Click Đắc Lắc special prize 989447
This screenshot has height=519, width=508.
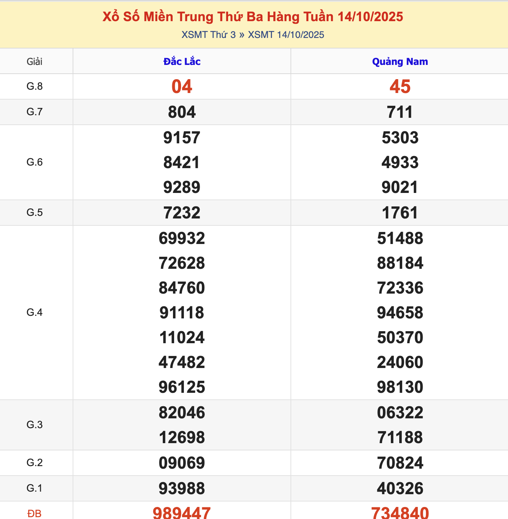(x=182, y=513)
